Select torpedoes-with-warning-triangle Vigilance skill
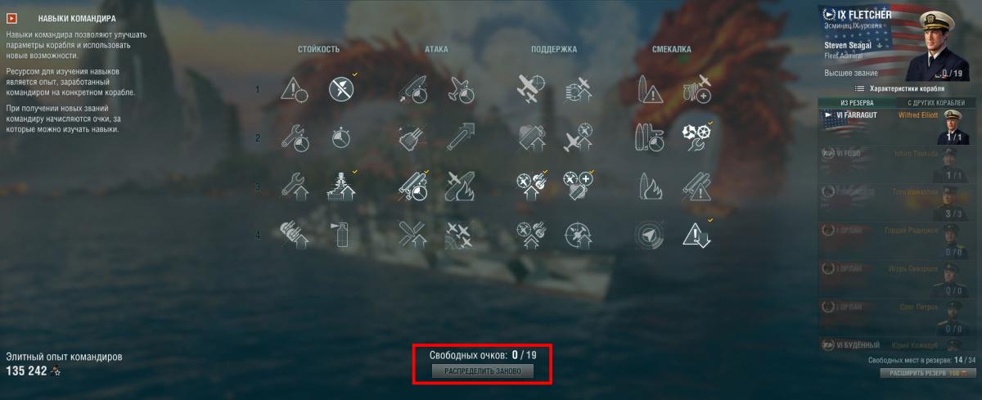Viewport: 982px width, 400px height. coord(695,187)
